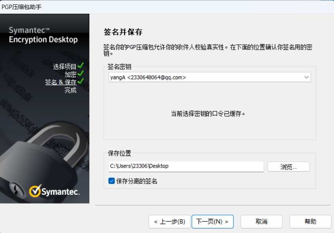Go back with 上一步(B) button
The image size is (334, 233).
(x=170, y=222)
